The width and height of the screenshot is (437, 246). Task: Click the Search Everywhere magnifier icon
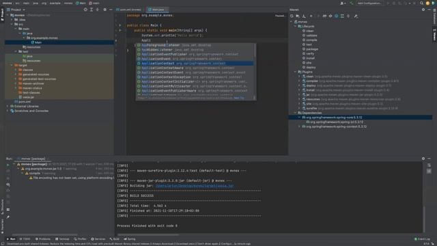tap(422, 3)
